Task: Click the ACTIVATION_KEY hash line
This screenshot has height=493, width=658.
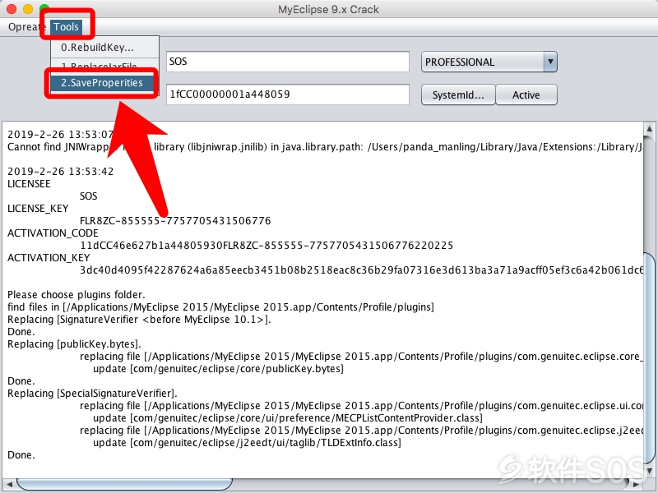Action: point(361,270)
